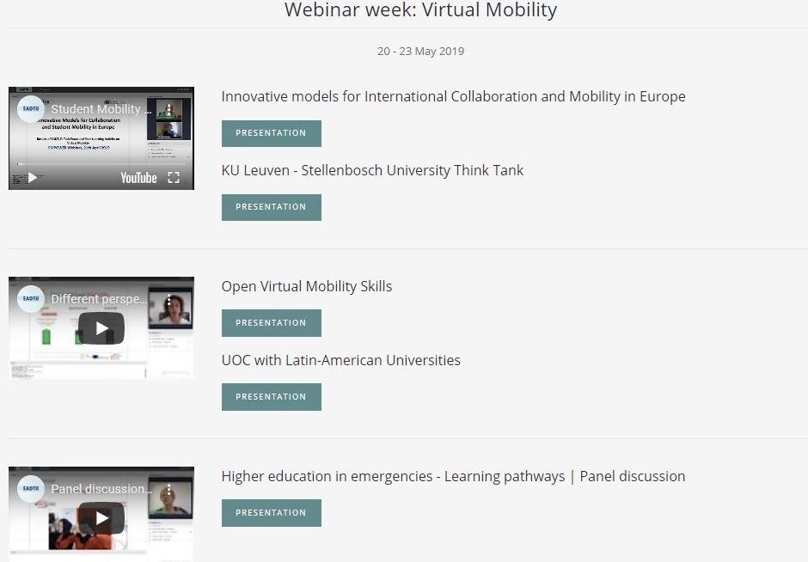Click EADTU avatar on Panel discussion video

[x=31, y=489]
